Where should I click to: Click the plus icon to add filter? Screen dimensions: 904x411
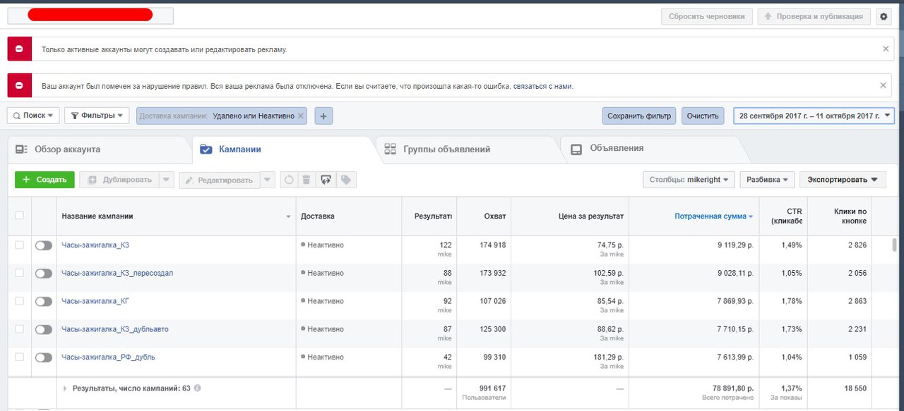coord(323,116)
